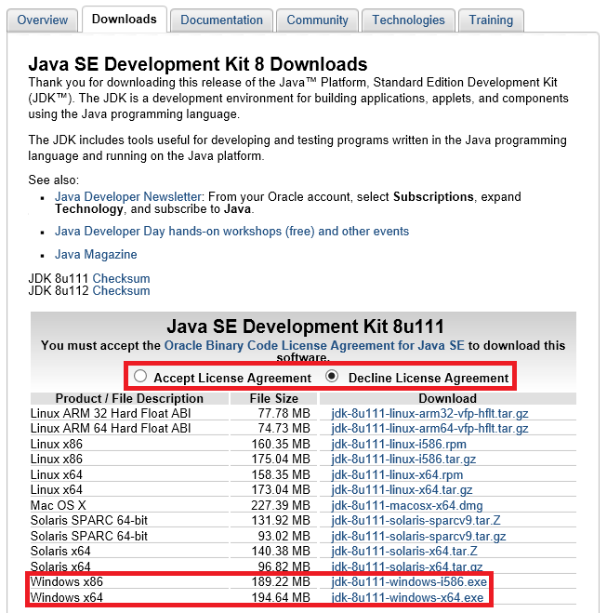Open the JDK 8u111 Checksum link

pyautogui.click(x=121, y=279)
